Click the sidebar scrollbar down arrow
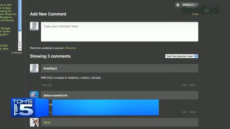Image resolution: width=230 pixels, height=129 pixels. click(x=20, y=49)
